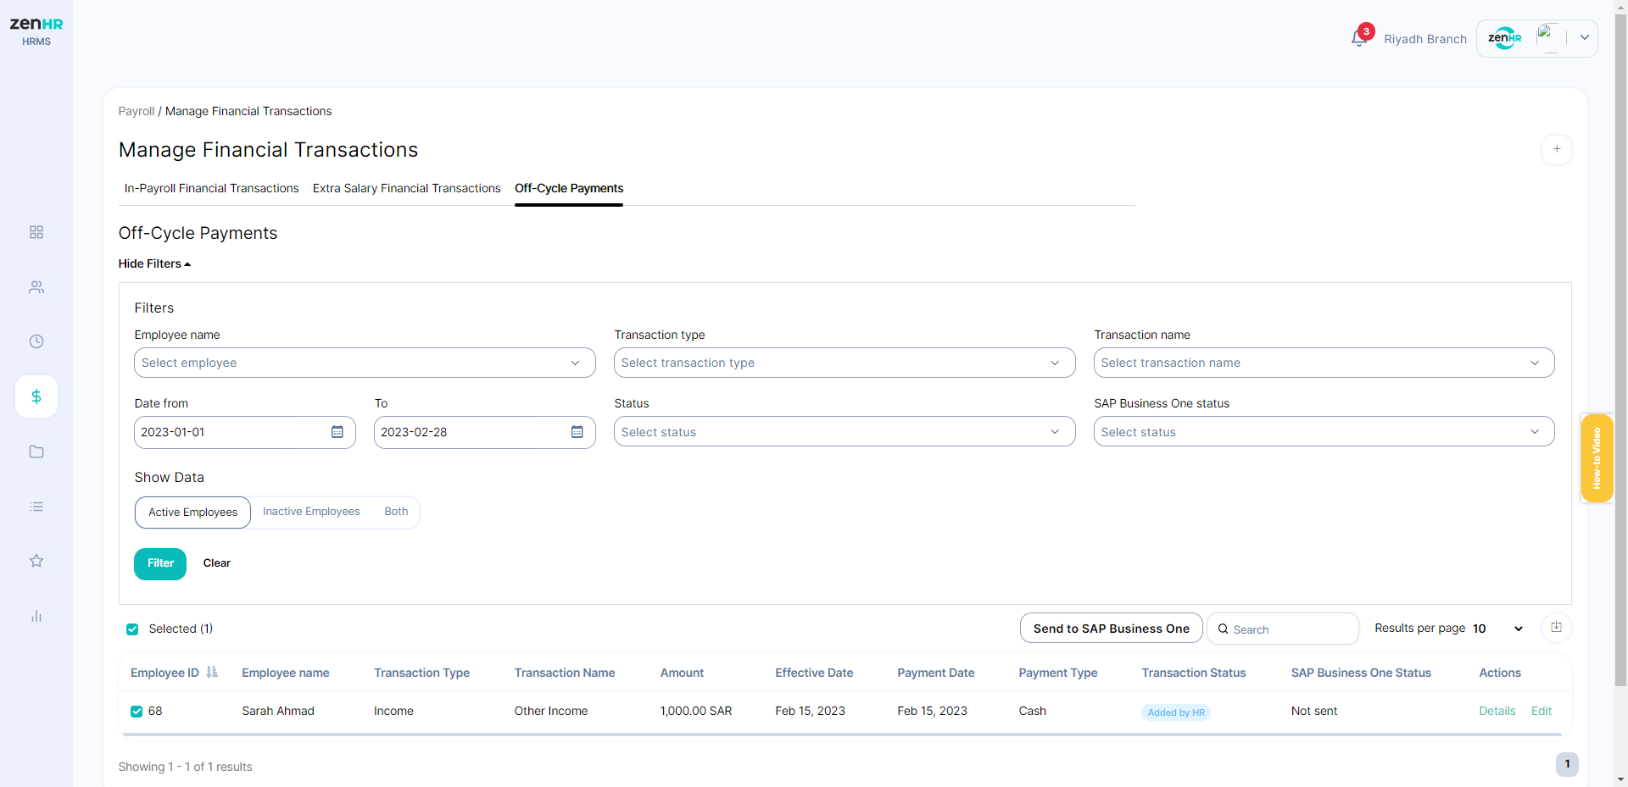This screenshot has width=1628, height=787.
Task: Click the Clear filters button
Action: [217, 563]
